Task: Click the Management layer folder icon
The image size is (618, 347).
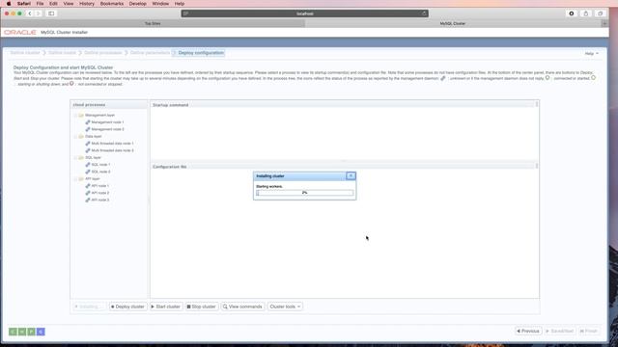Action: click(81, 116)
